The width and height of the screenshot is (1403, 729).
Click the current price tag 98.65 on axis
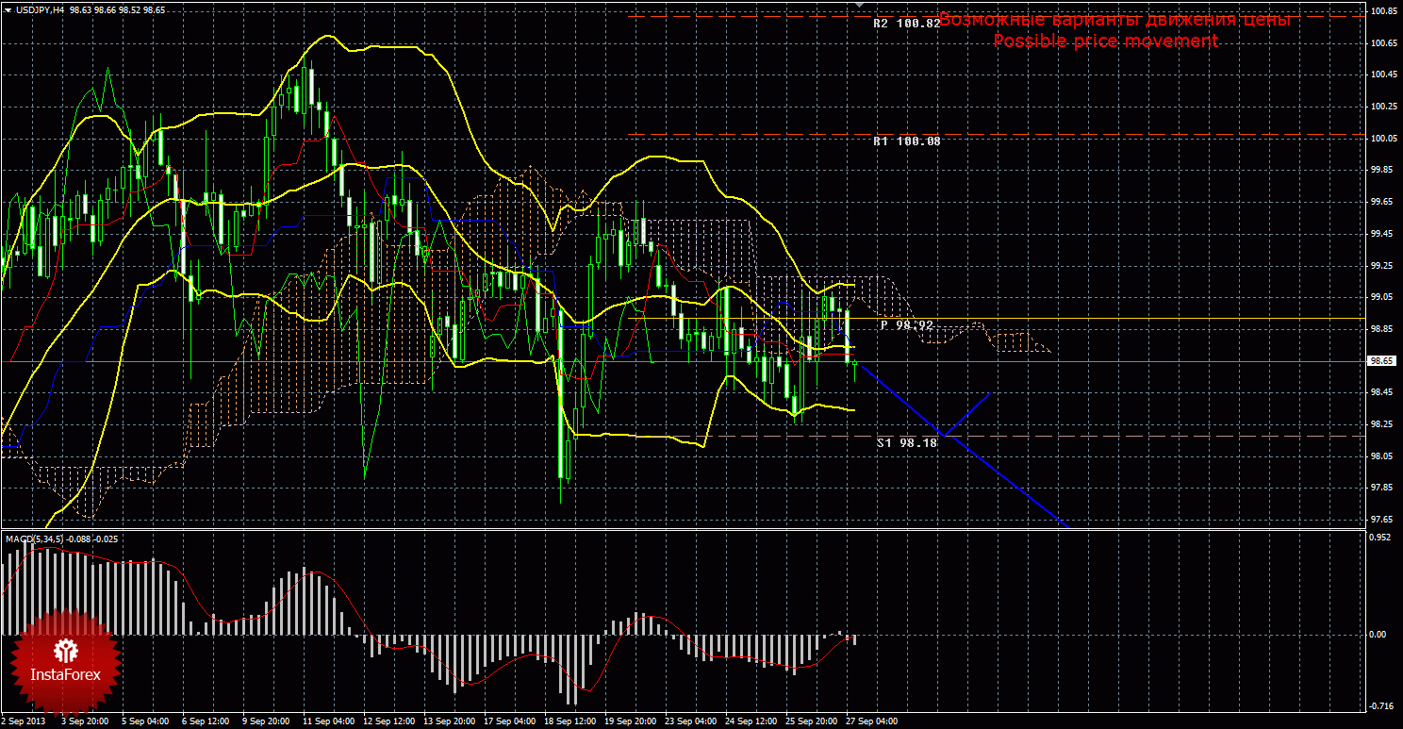pyautogui.click(x=1381, y=361)
